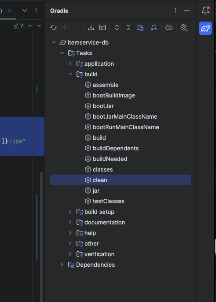216x302 pixels.
Task: Reload all Gradle projects
Action: point(54,27)
